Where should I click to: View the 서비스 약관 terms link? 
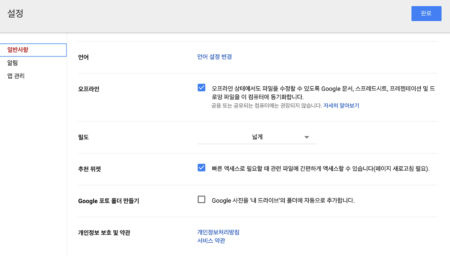[x=211, y=240]
